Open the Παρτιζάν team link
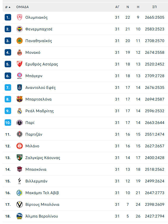Image resolution: width=168 pixels, height=224 pixels. click(x=34, y=134)
